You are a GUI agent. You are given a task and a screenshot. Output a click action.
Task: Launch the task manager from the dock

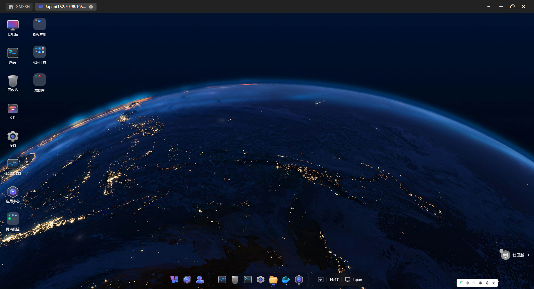coord(222,280)
